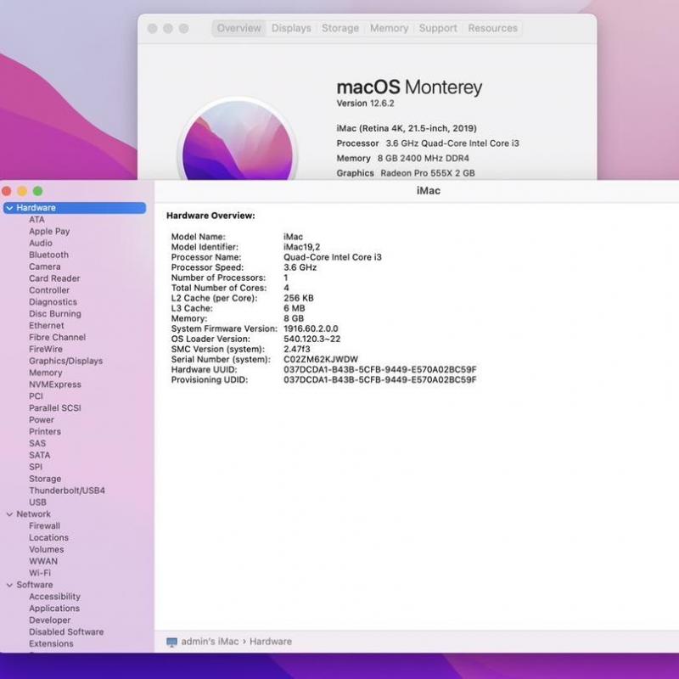Select Bluetooth in the sidebar

coord(49,255)
